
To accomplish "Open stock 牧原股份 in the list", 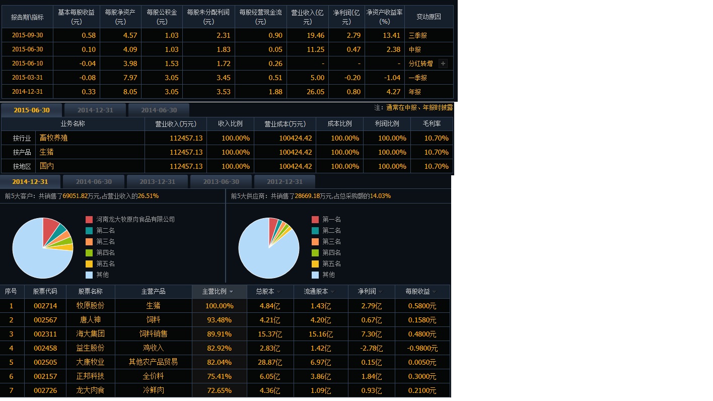I will point(91,306).
